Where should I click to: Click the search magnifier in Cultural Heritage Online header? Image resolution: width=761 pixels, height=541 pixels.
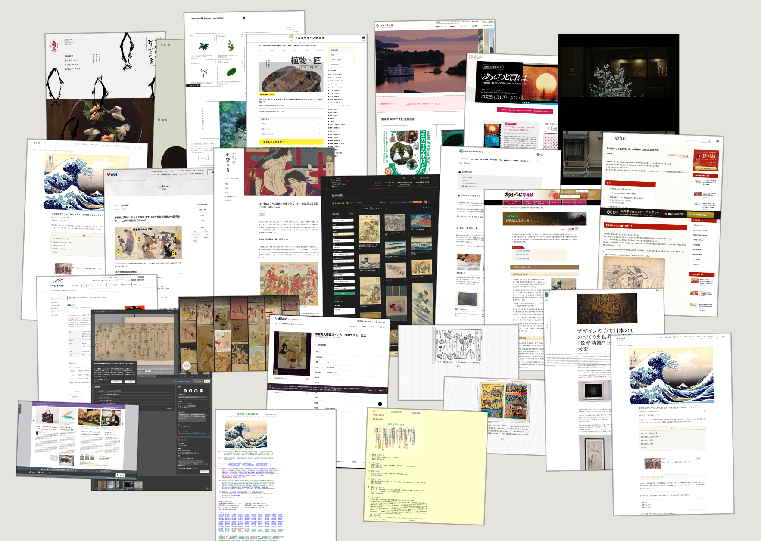pyautogui.click(x=404, y=178)
